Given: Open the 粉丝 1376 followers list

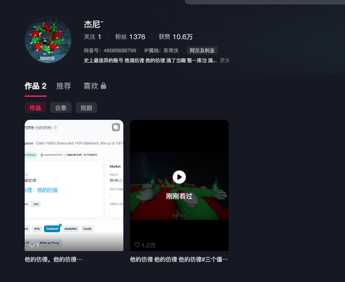Looking at the screenshot, I should pyautogui.click(x=130, y=37).
